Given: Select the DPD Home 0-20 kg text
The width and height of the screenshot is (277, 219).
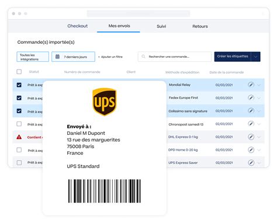Looking at the screenshot, I should pos(183,150).
